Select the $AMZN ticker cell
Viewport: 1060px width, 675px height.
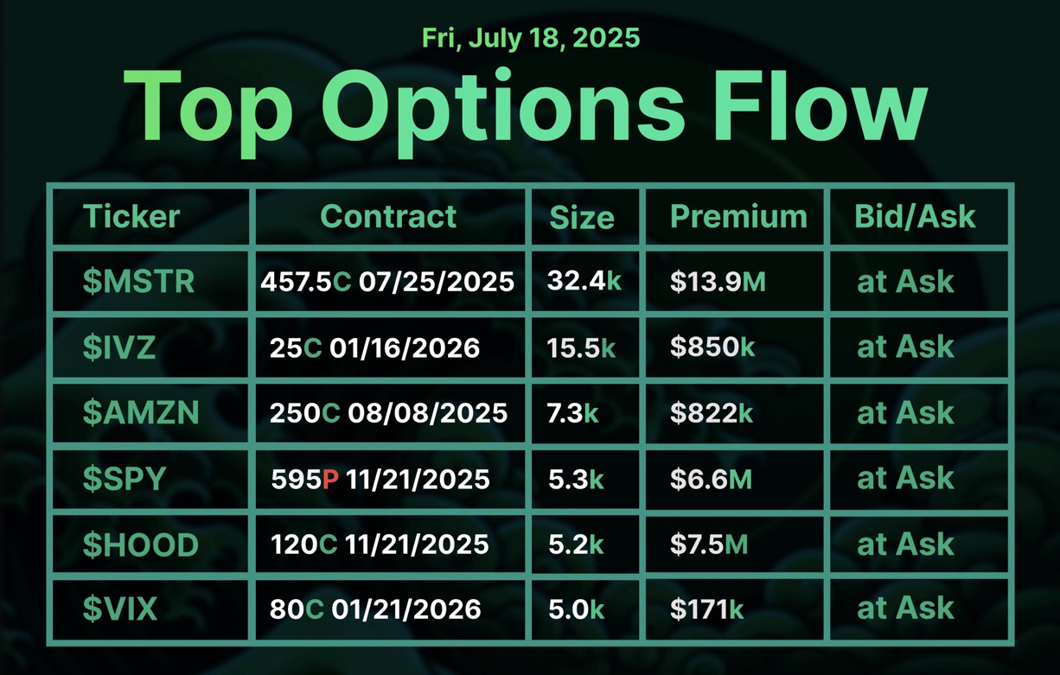[x=141, y=413]
